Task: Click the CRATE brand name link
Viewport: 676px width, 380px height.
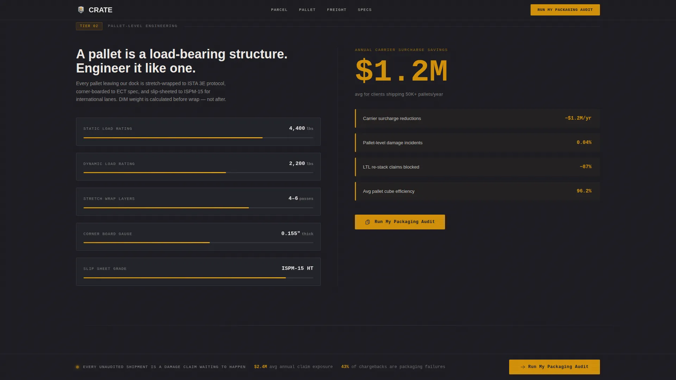Action: [100, 10]
